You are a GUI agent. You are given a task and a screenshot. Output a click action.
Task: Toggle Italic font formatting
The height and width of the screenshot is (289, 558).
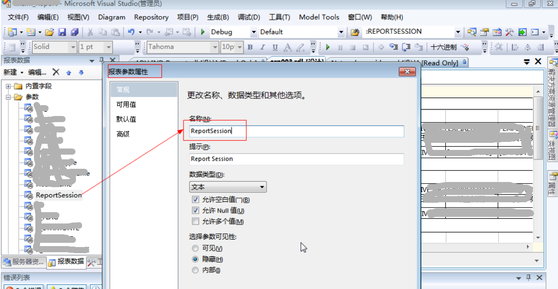263,47
